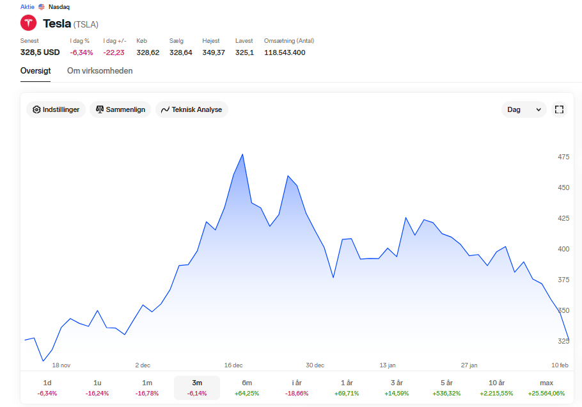Image resolution: width=582 pixels, height=407 pixels.
Task: Click the Tesla logo icon
Action: coord(28,23)
